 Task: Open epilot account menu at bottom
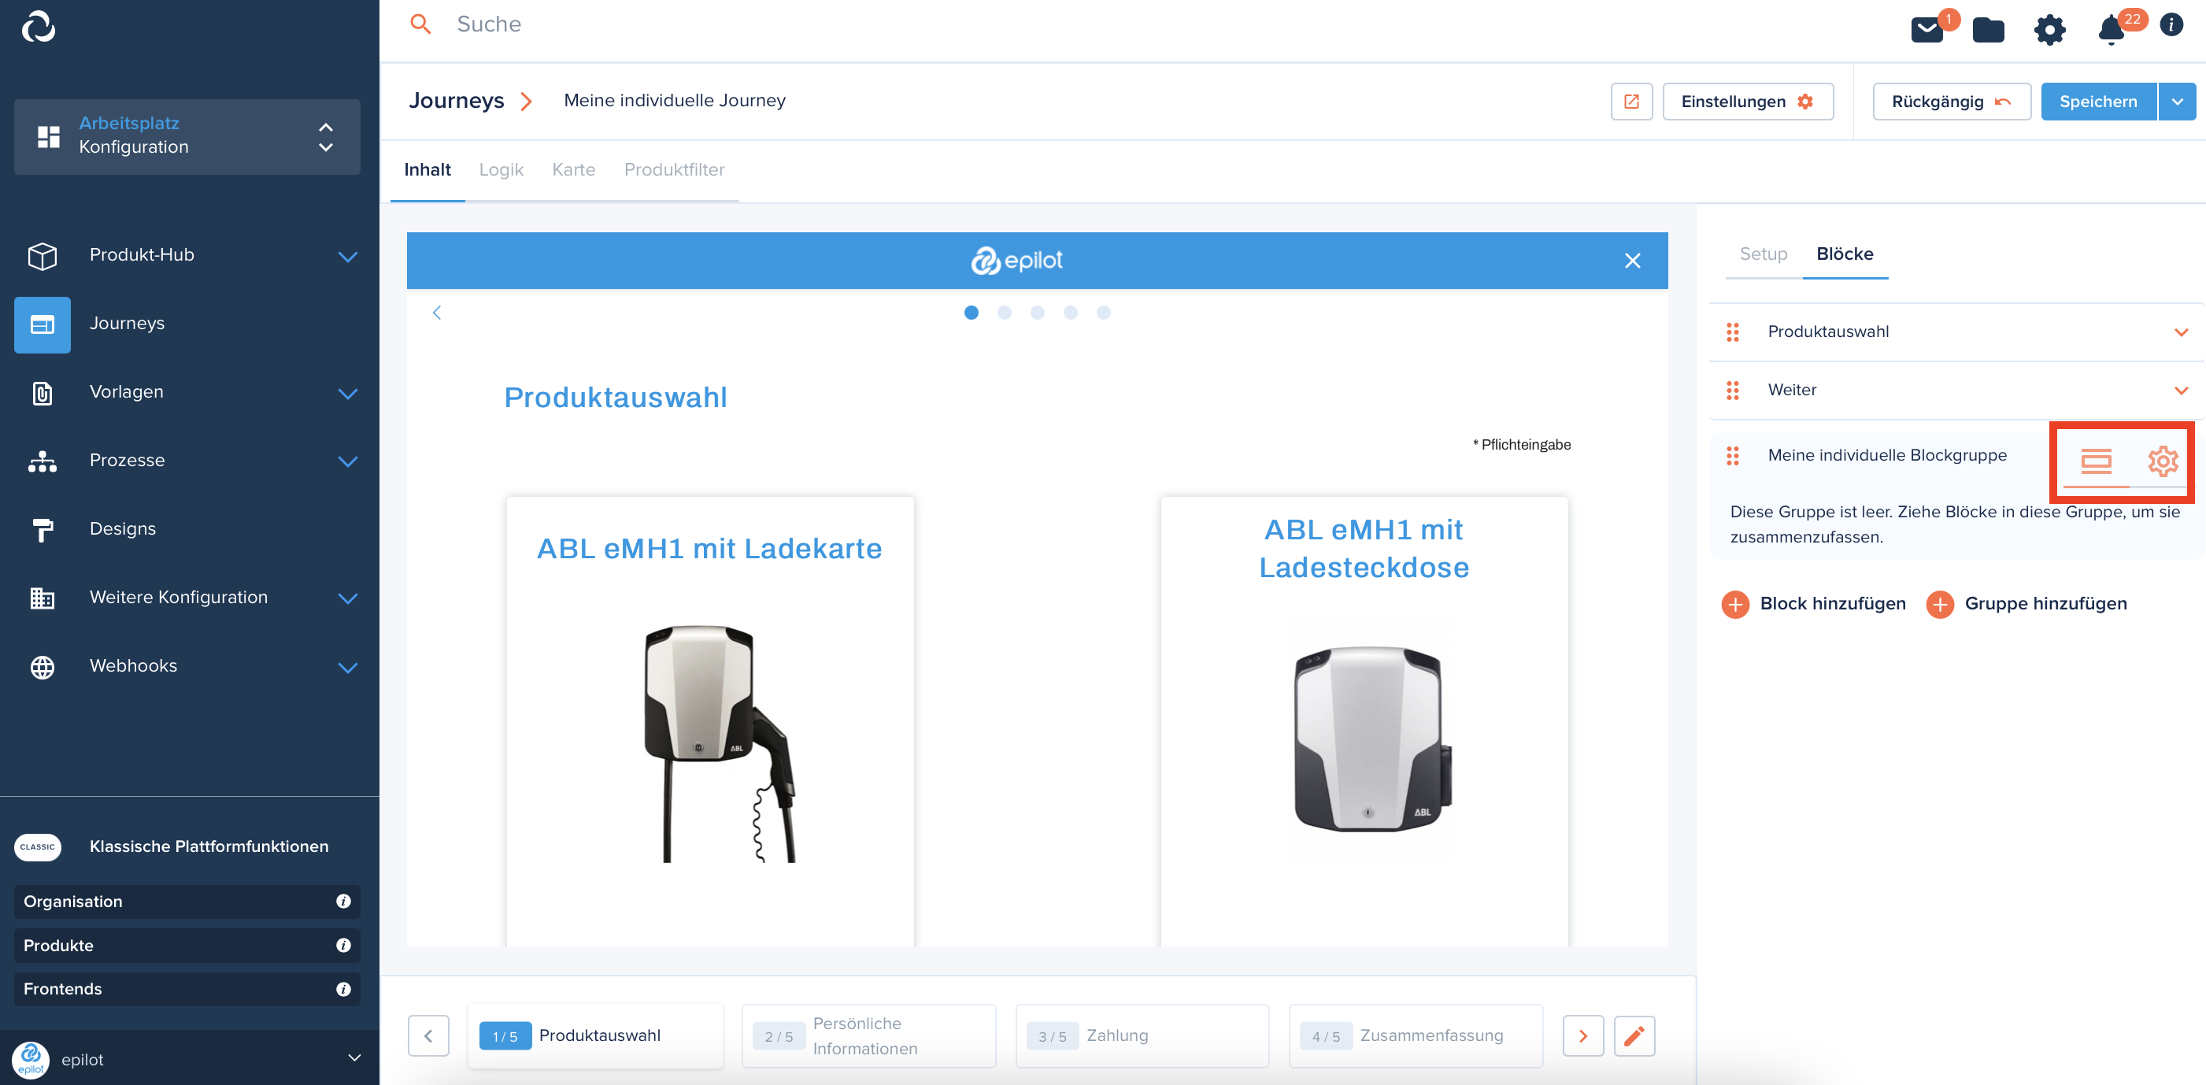pyautogui.click(x=189, y=1058)
